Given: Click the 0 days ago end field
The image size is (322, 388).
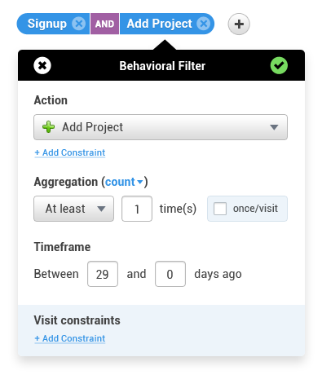Looking at the screenshot, I should tap(170, 274).
